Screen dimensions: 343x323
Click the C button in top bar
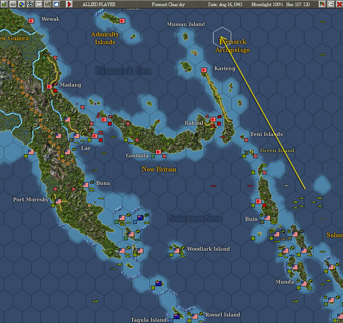tap(330, 4)
